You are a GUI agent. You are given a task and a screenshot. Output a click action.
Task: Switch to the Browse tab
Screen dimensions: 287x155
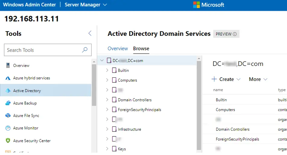[x=141, y=48]
